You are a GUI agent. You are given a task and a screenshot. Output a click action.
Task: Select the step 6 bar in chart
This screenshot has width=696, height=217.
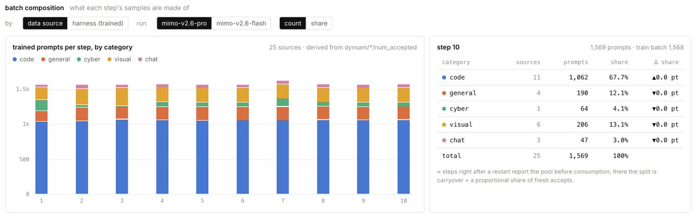242,139
